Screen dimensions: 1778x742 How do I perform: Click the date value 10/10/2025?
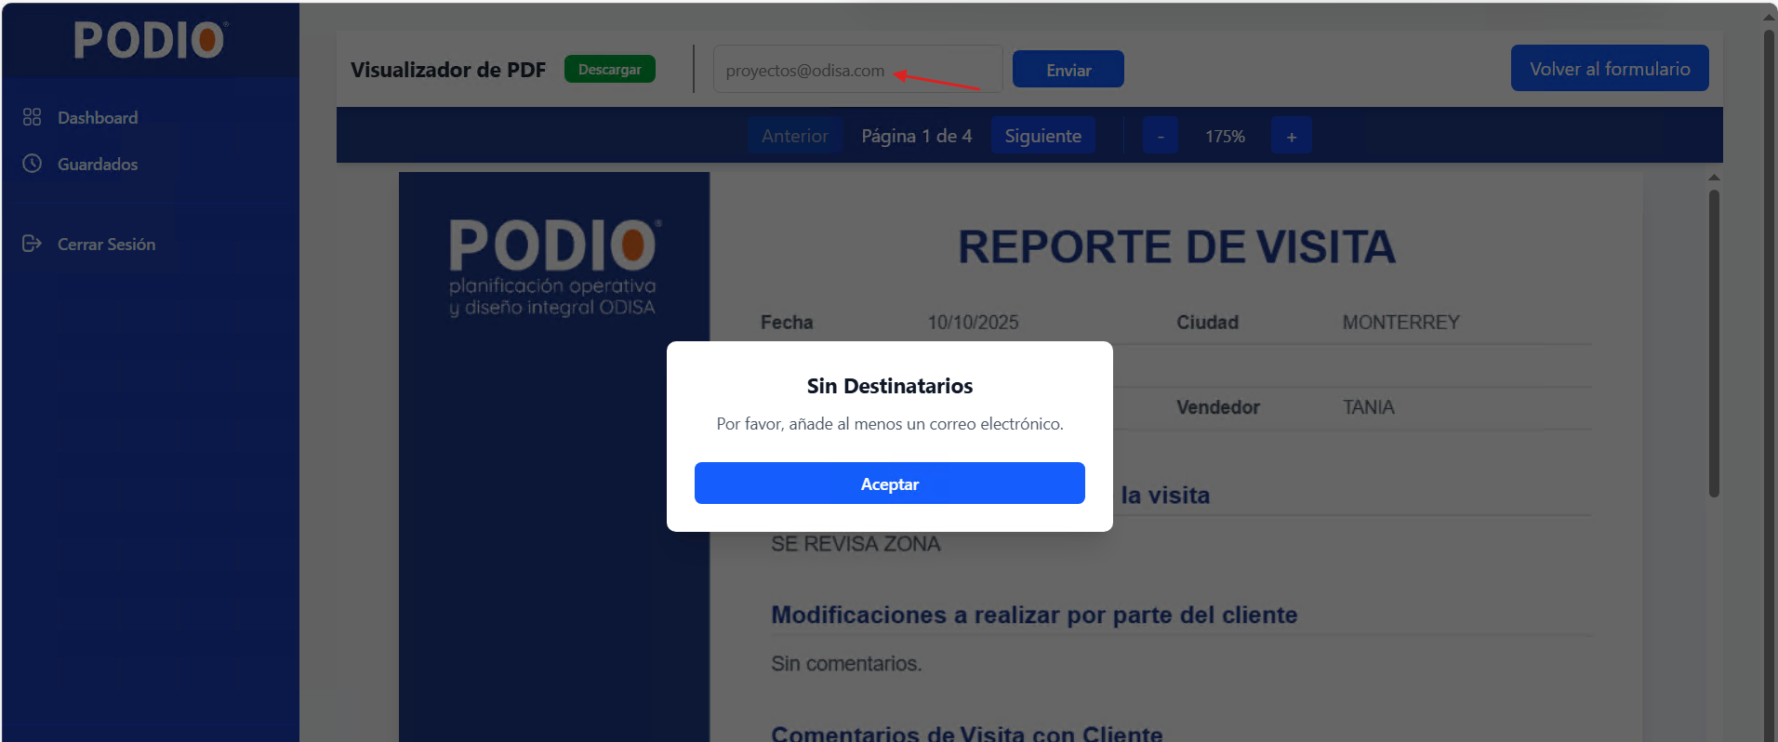click(x=973, y=323)
